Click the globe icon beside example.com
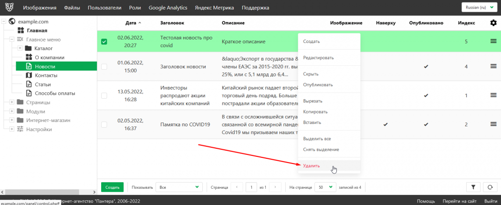 coord(12,22)
